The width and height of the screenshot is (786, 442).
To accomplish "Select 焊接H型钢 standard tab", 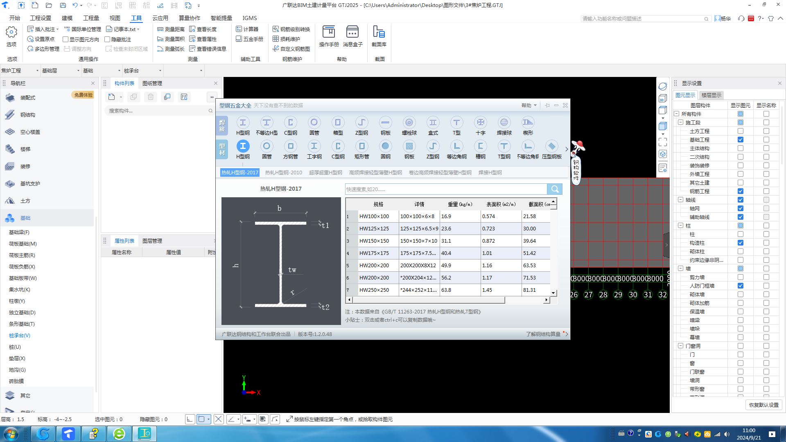I will 490,172.
